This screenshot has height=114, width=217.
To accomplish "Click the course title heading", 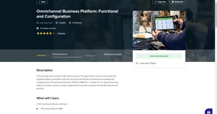I will (x=77, y=14).
